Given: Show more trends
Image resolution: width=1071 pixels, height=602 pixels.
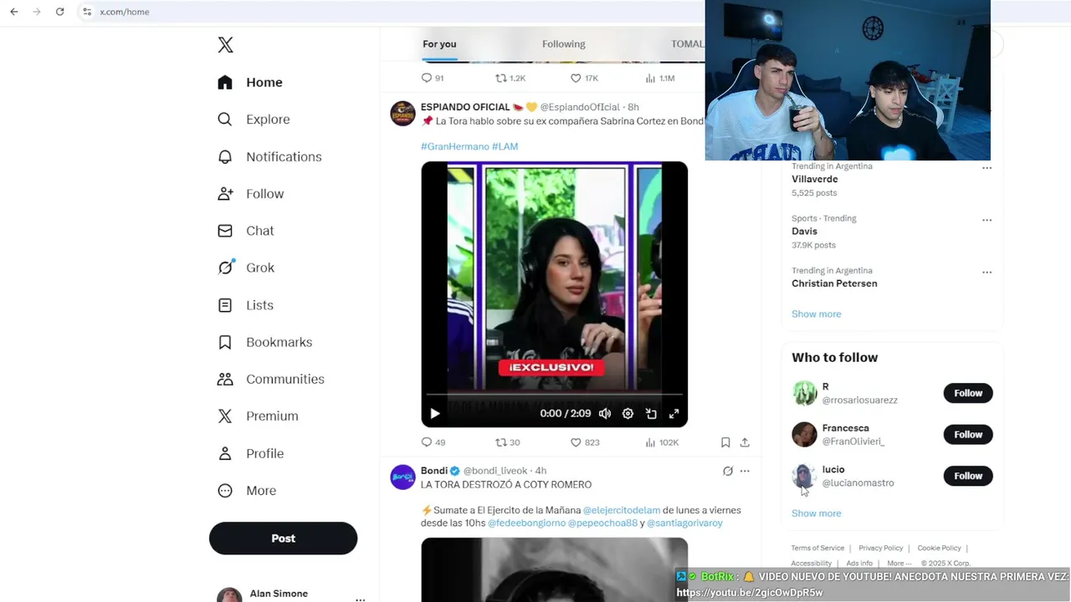Looking at the screenshot, I should point(816,314).
